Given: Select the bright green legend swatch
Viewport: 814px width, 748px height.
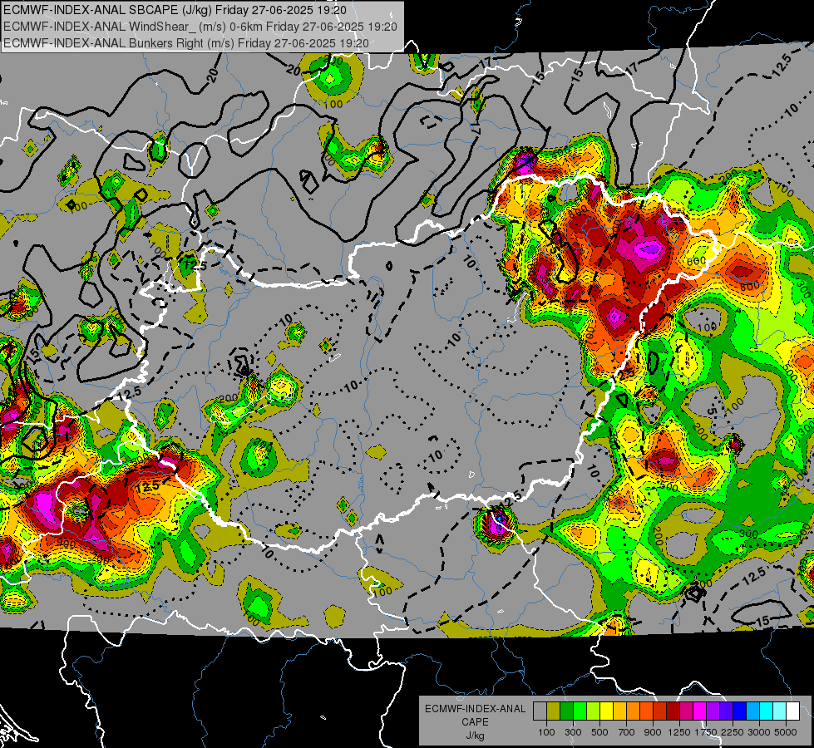Looking at the screenshot, I should [x=580, y=711].
